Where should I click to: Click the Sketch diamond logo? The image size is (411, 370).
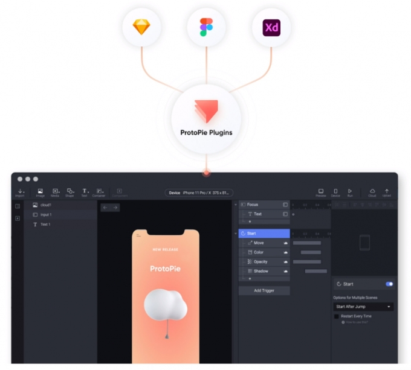pos(141,27)
